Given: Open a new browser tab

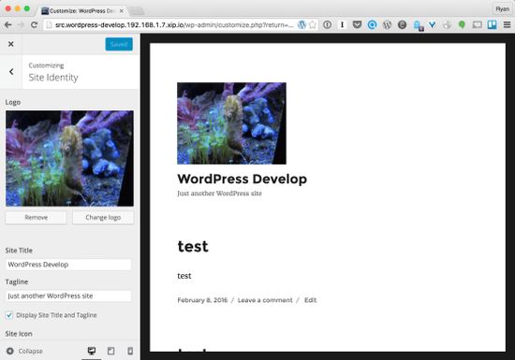Looking at the screenshot, I should point(137,11).
